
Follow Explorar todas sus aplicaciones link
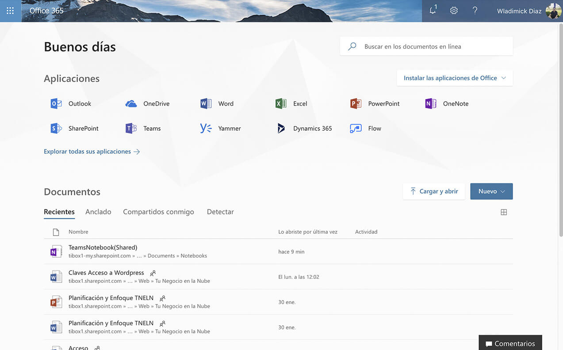pos(92,151)
